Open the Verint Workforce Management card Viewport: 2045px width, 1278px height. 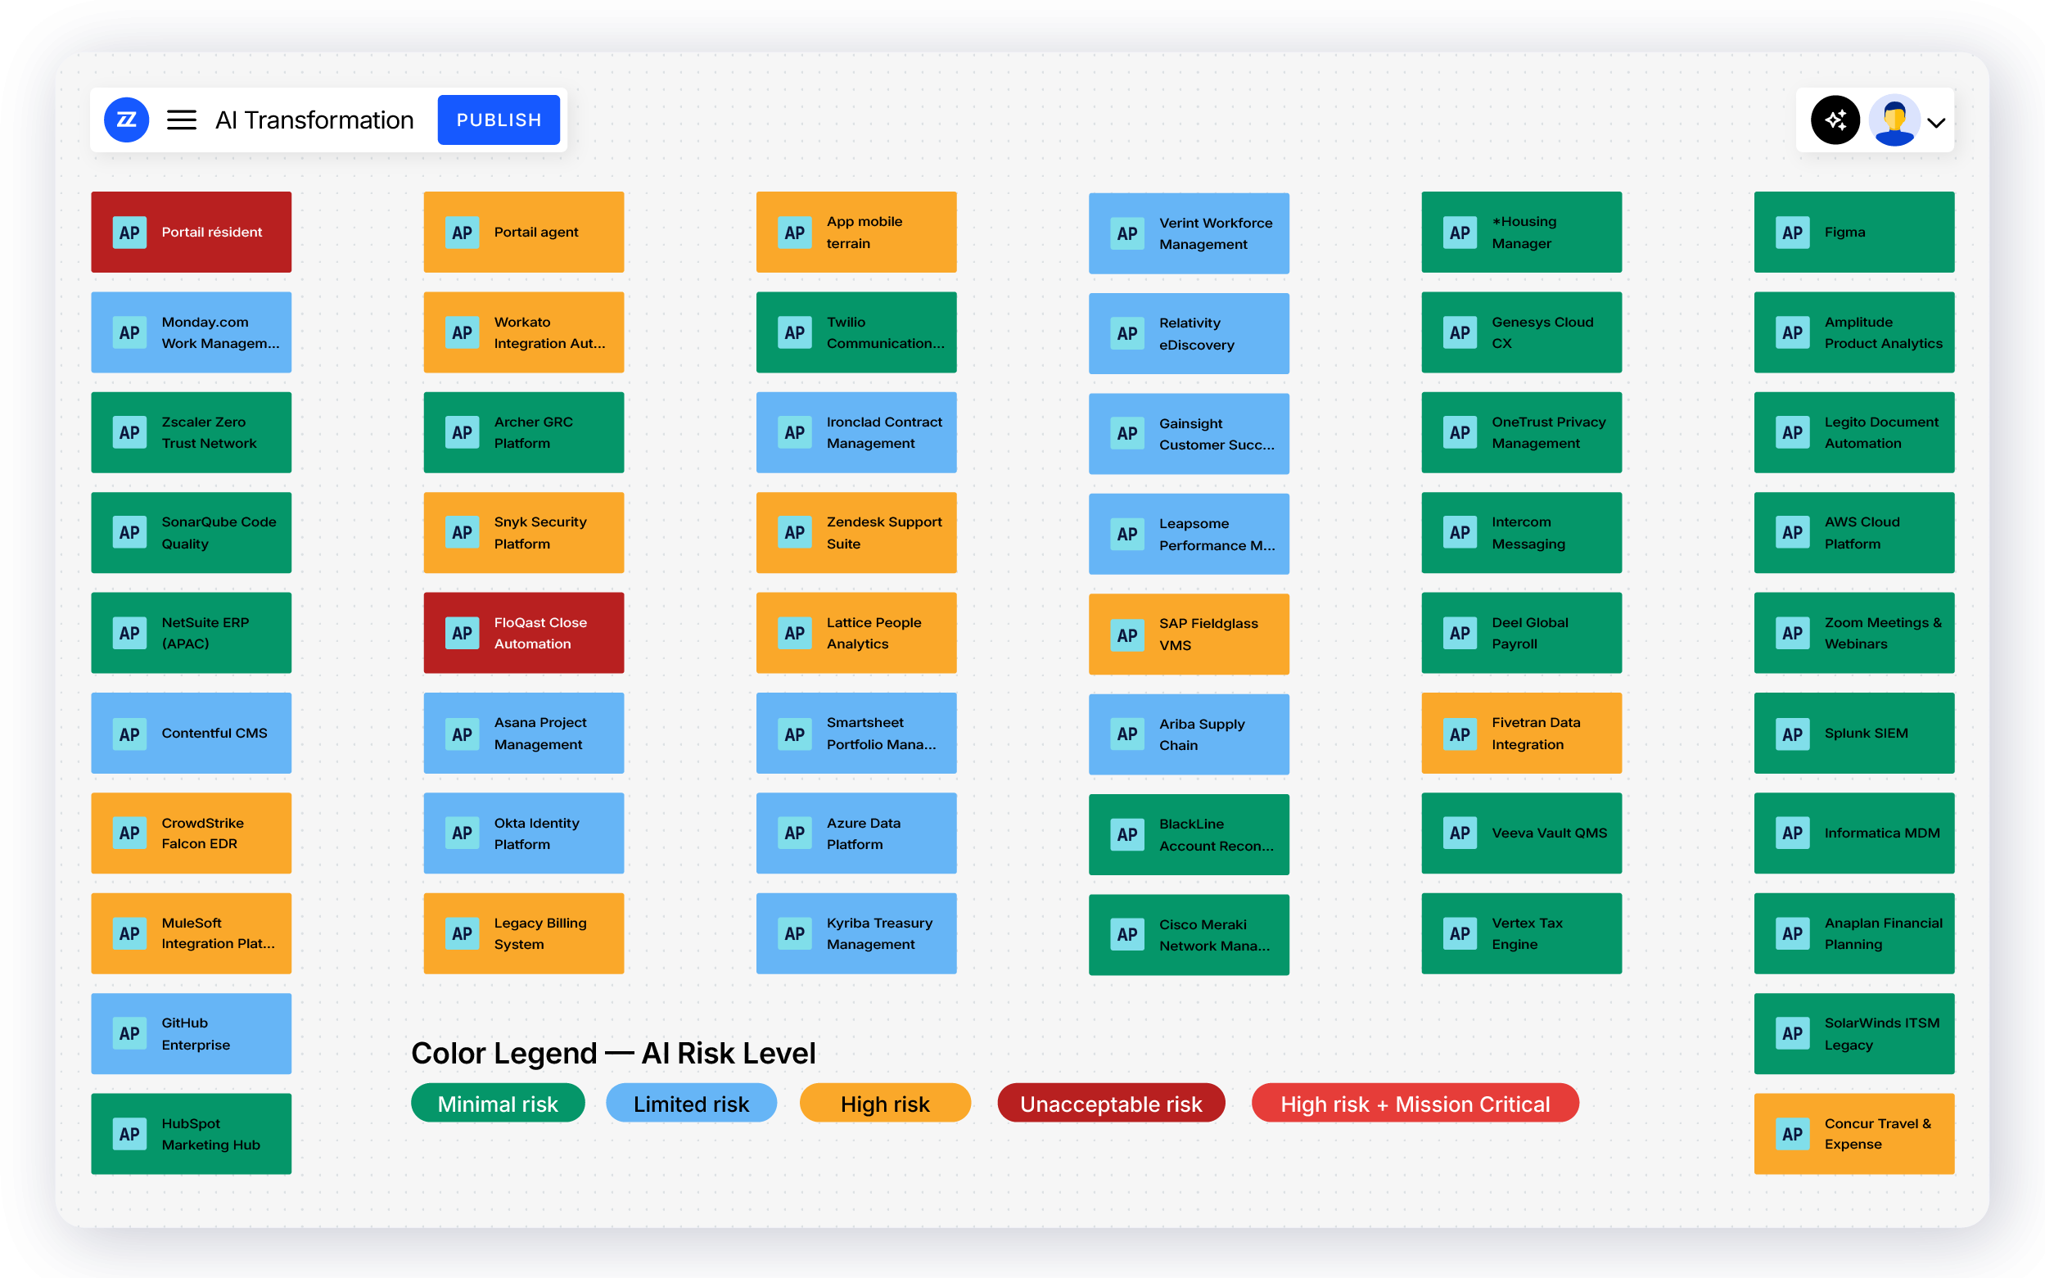1189,233
